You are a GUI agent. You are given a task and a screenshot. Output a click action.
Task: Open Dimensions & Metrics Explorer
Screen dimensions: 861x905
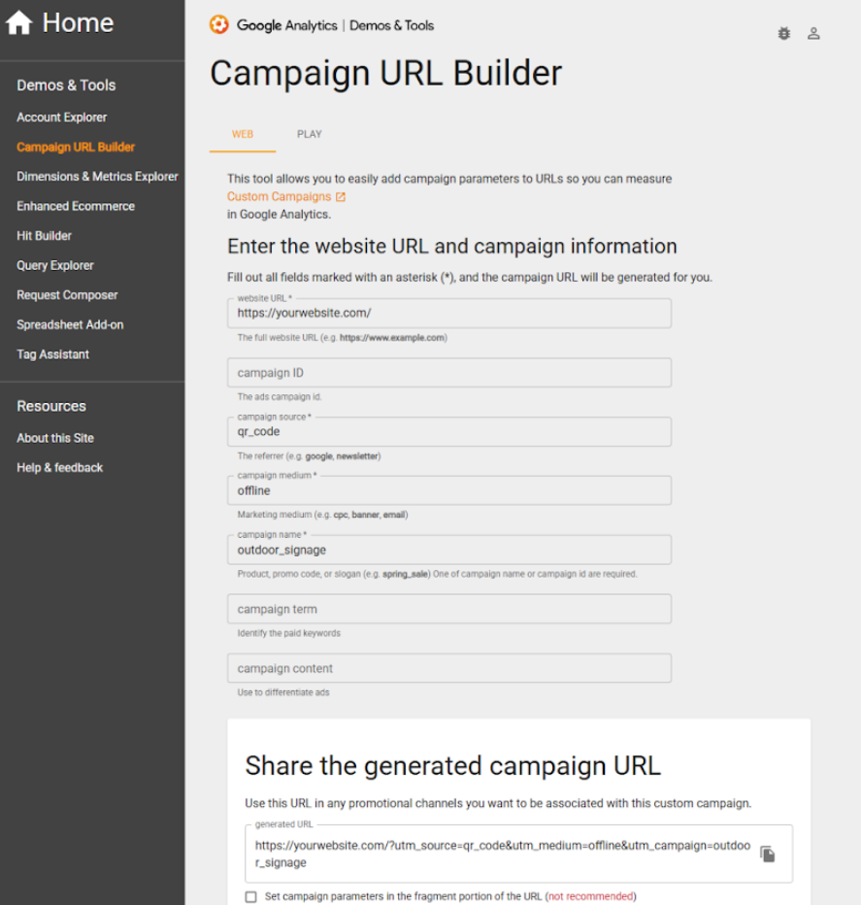97,177
